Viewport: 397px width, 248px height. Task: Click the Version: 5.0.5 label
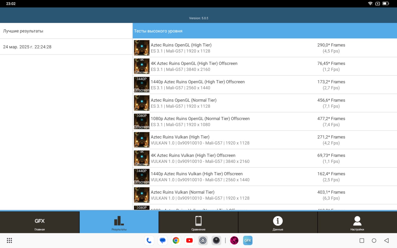(198, 18)
